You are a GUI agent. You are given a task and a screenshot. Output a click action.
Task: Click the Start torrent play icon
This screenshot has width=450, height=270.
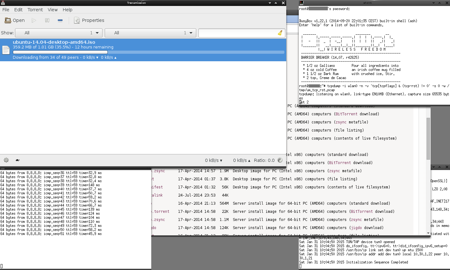(34, 20)
